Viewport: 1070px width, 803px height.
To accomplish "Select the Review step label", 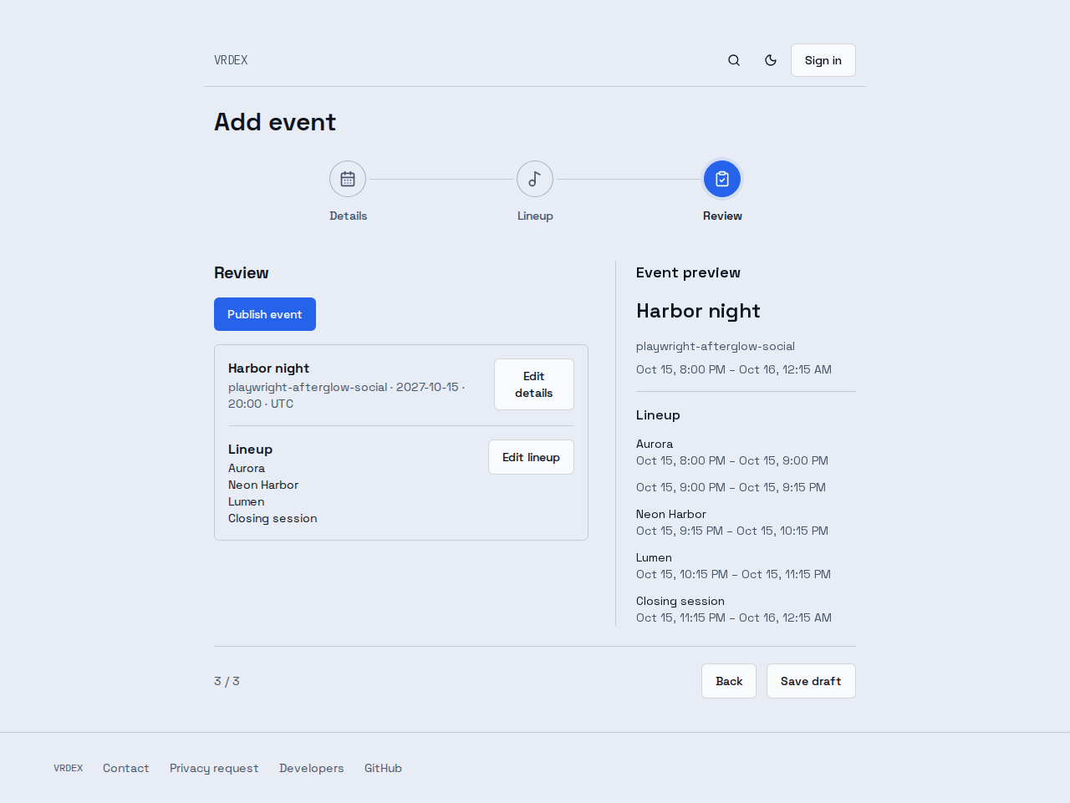I will tap(722, 216).
